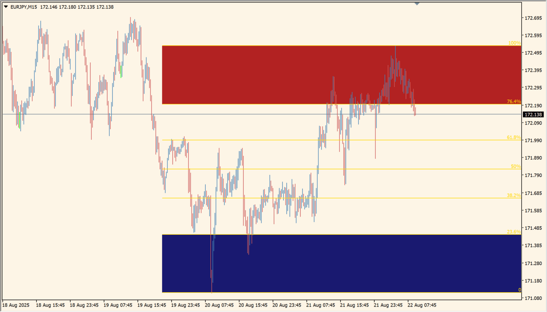Click the chart shift triangle marker at top
547x312 pixels.
pyautogui.click(x=417, y=4)
